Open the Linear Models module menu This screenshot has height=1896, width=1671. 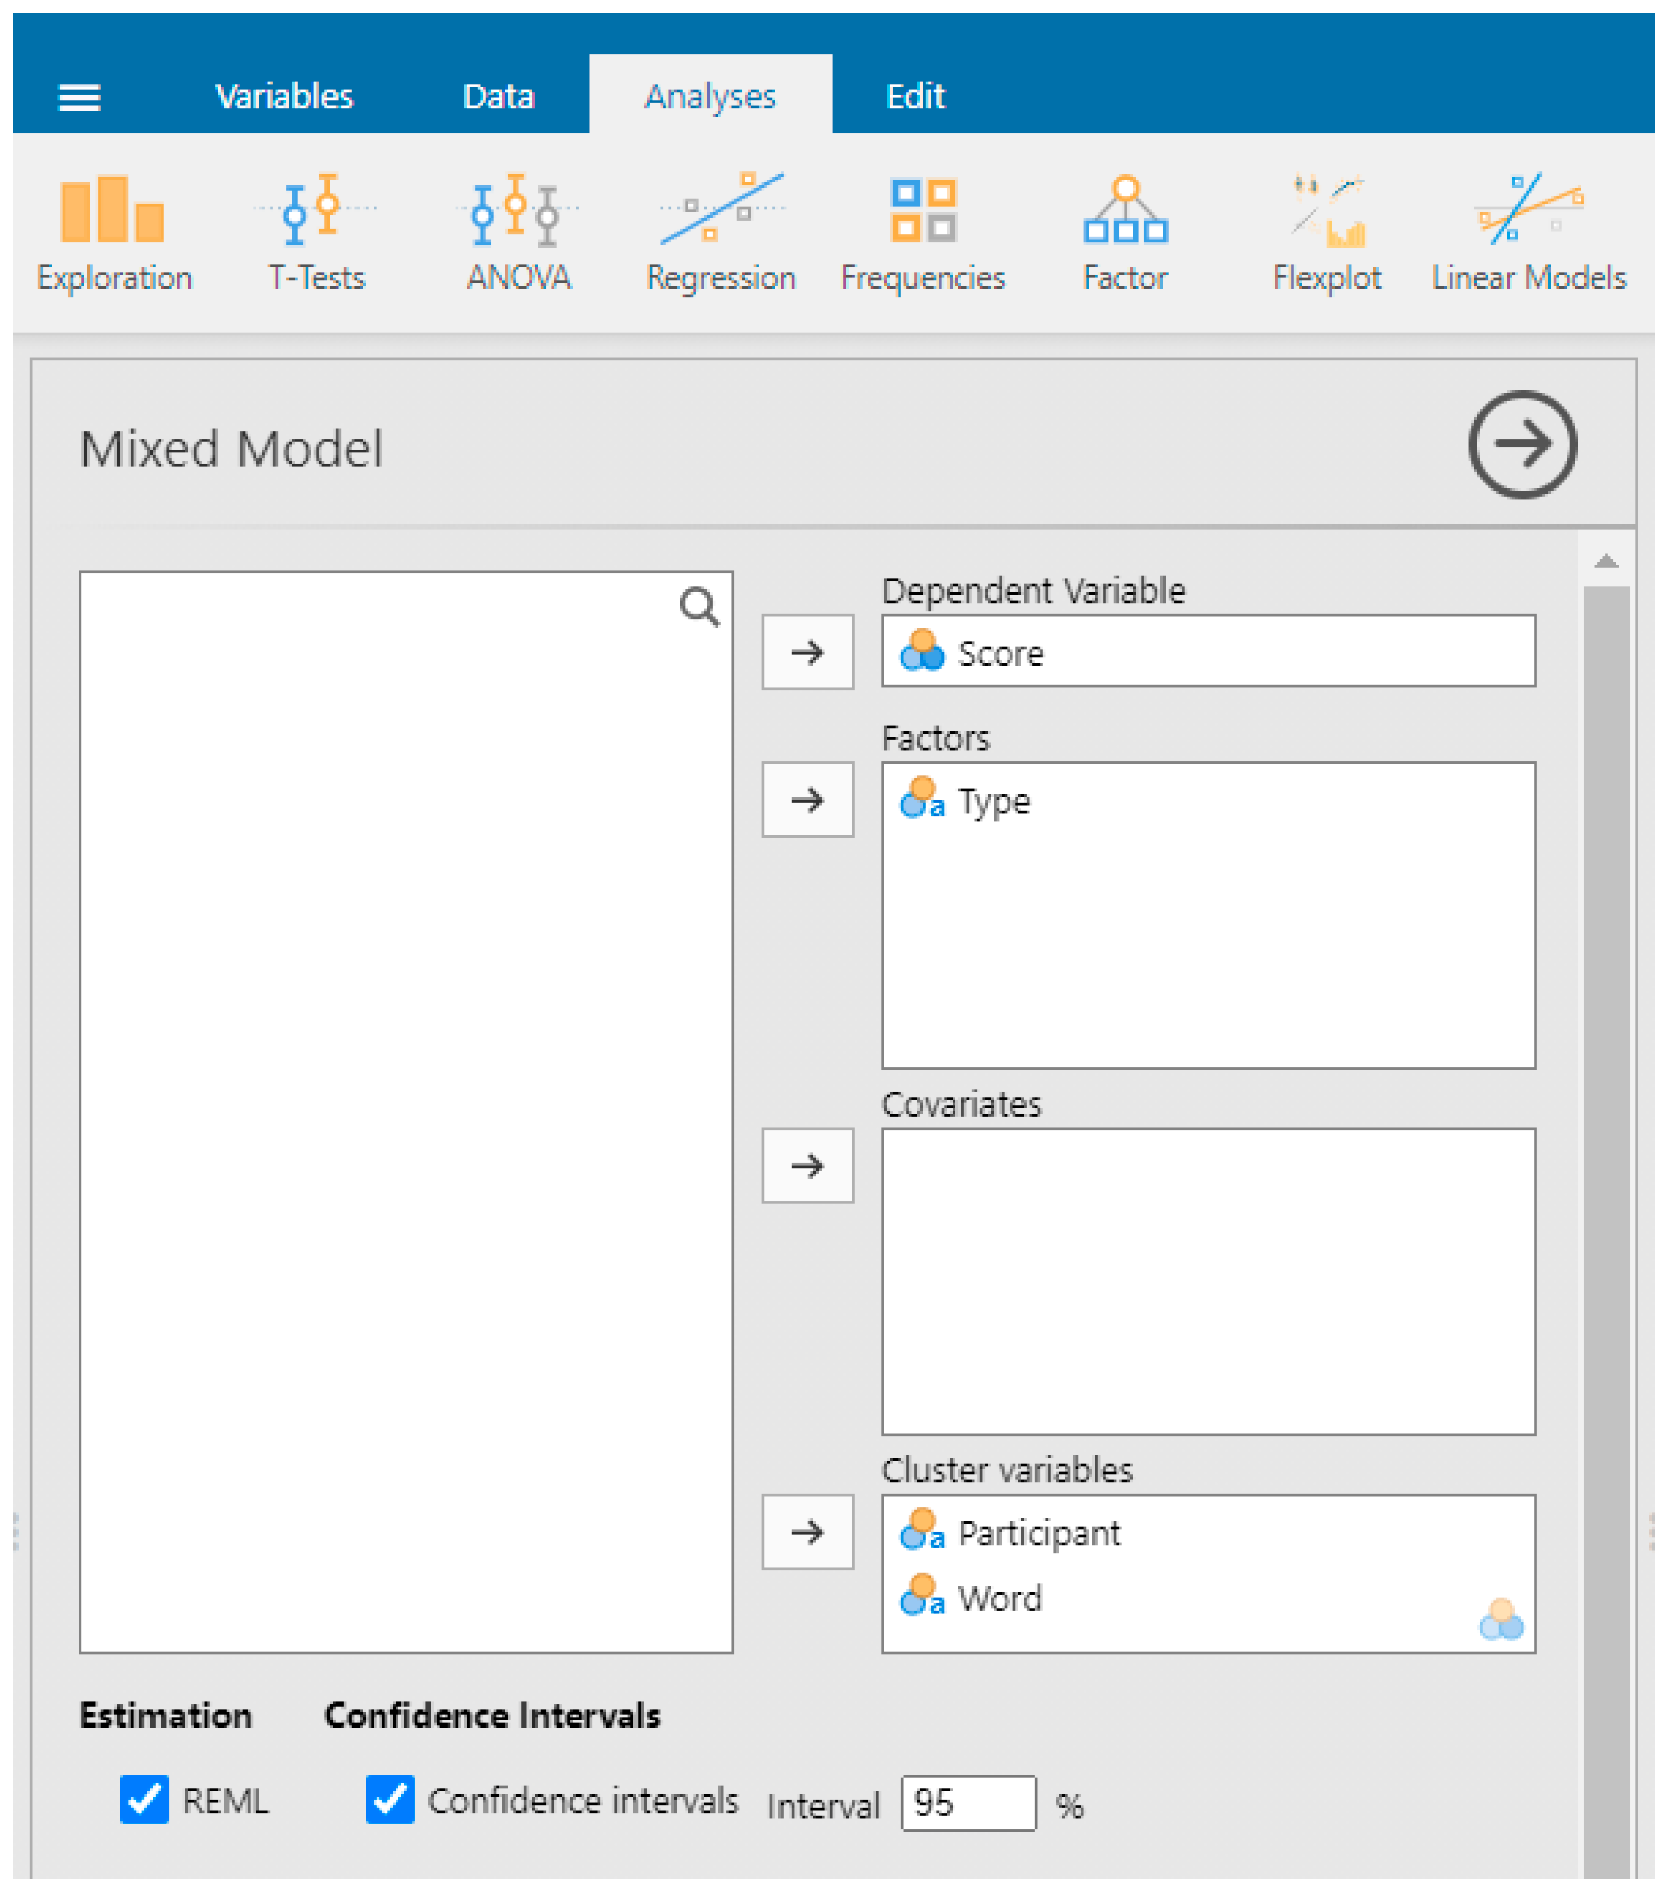click(1528, 232)
